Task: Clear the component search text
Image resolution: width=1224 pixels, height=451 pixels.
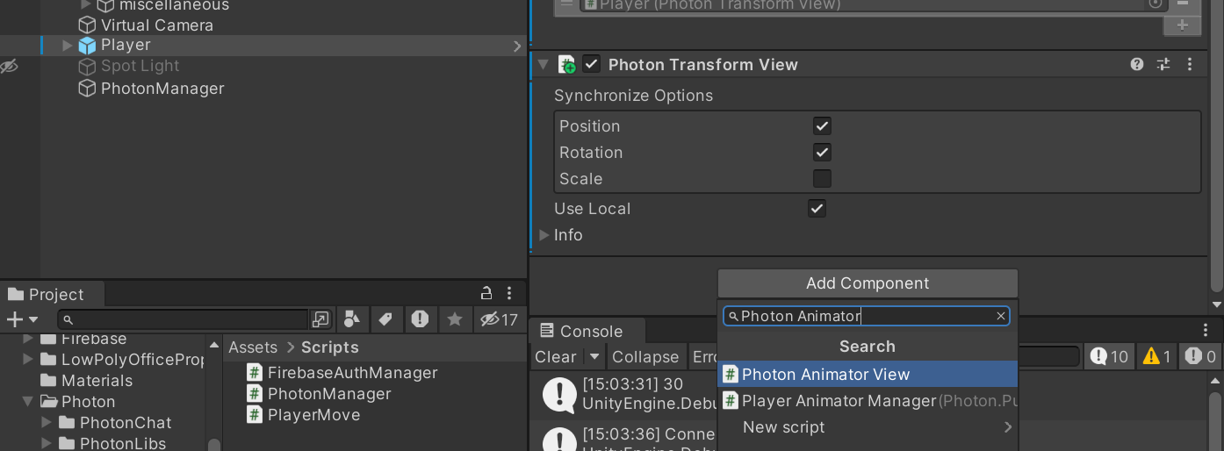Action: coord(1000,316)
